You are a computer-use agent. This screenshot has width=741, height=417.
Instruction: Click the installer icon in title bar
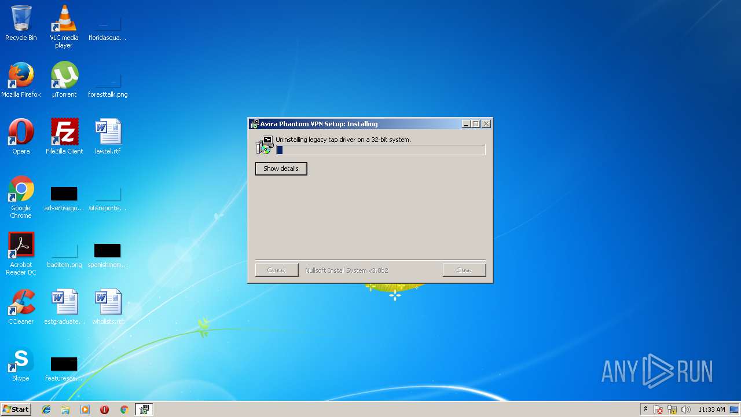tap(254, 124)
